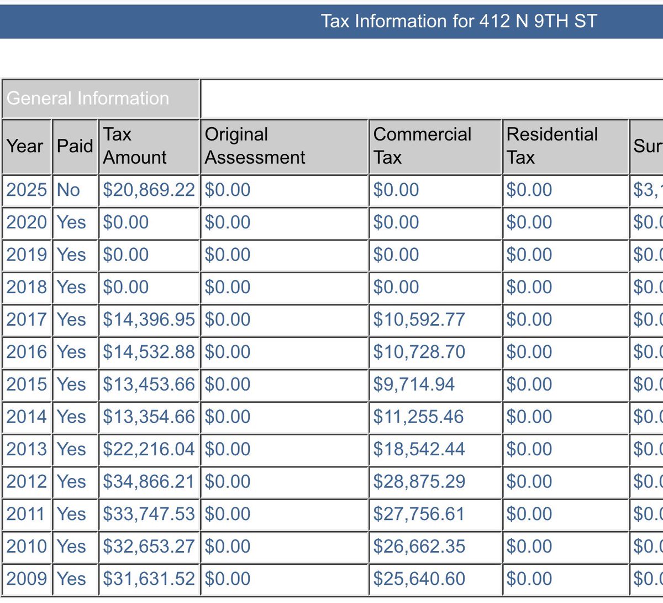This screenshot has width=663, height=603.
Task: Click the 'Tax Information for 412 N 9TH ST' heading
Action: pos(459,21)
